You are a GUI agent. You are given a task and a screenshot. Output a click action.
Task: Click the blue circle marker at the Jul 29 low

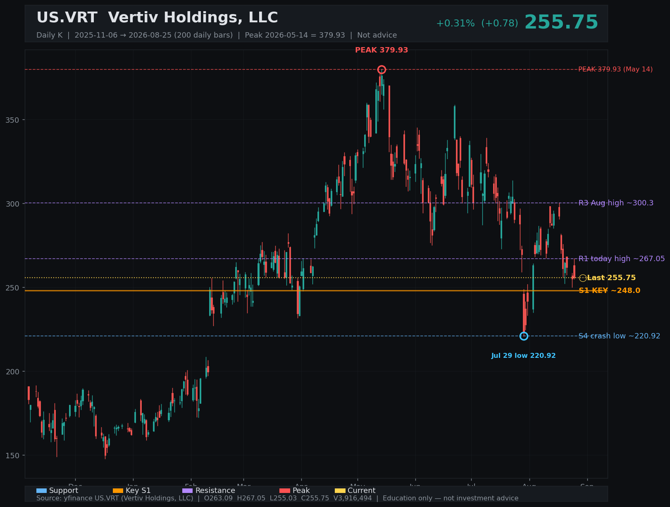pyautogui.click(x=524, y=336)
